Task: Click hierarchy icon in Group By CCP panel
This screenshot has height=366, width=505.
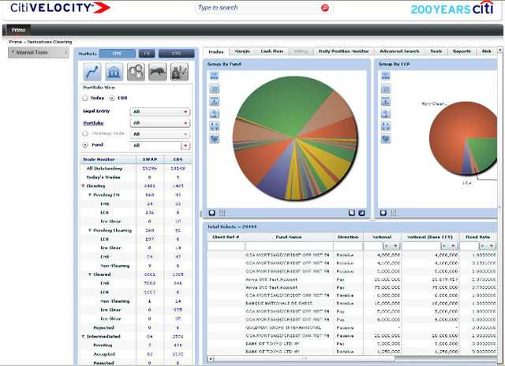Action: point(386,76)
